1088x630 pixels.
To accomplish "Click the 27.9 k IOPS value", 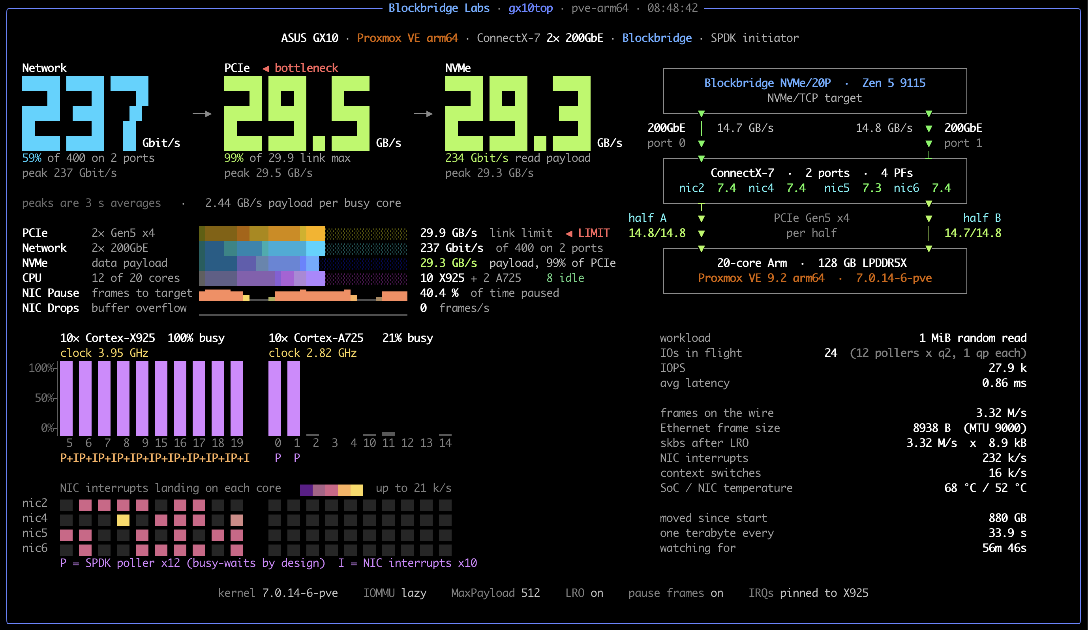I will tap(1007, 368).
